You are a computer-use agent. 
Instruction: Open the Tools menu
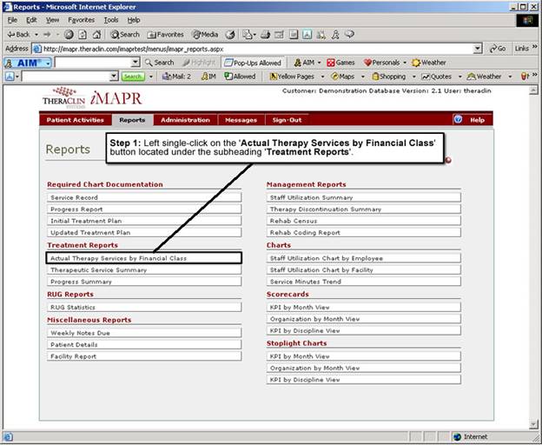click(111, 19)
